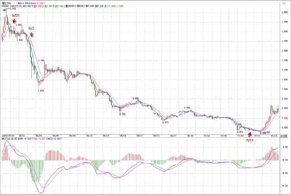
Task: Select the 06/05 date on time axis
Action: [39, 136]
